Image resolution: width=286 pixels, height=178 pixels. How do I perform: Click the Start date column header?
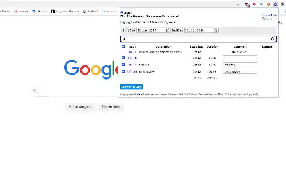[197, 47]
